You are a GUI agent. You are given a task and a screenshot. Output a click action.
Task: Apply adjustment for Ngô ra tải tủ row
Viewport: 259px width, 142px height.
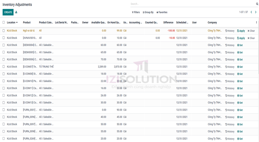coord(241,31)
